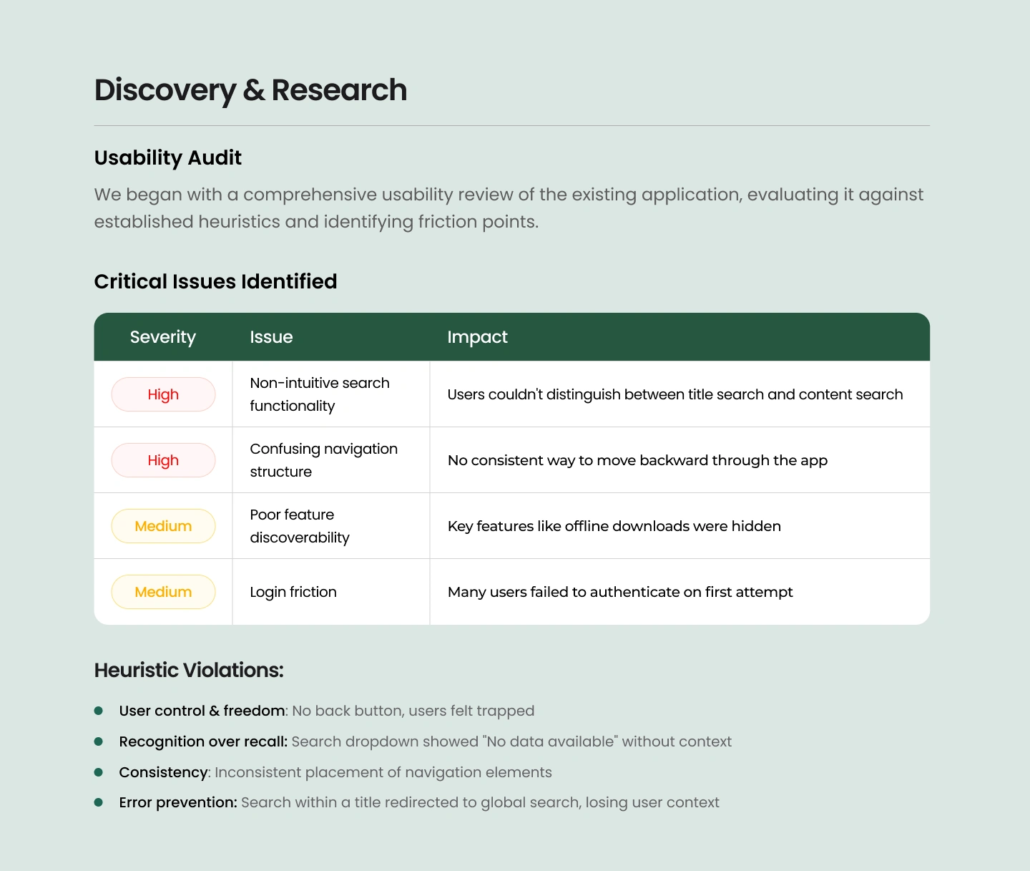Screen dimensions: 1030x871
Task: Click the Login friction issue cell
Action: tap(293, 592)
